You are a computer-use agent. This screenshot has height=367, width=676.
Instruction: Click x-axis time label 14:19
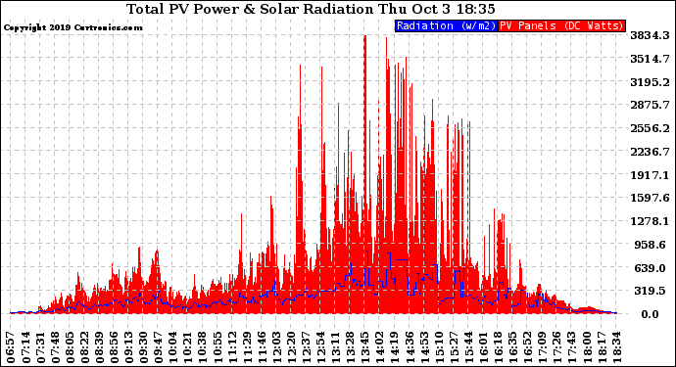coord(395,346)
